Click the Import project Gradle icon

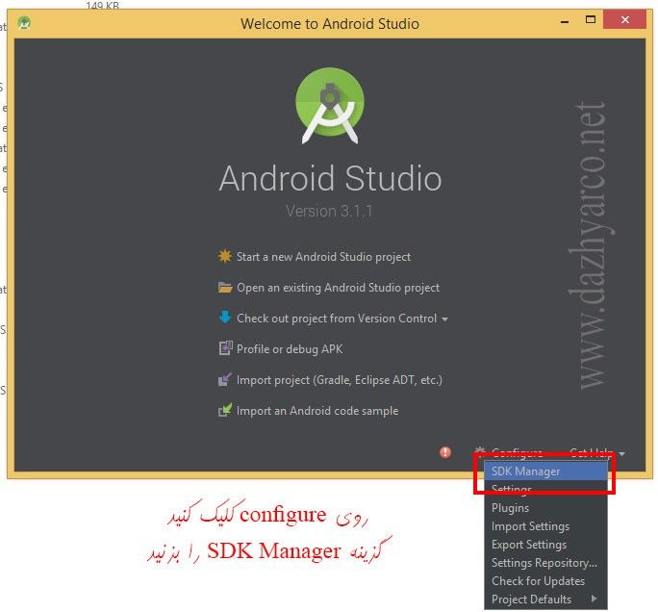225,380
